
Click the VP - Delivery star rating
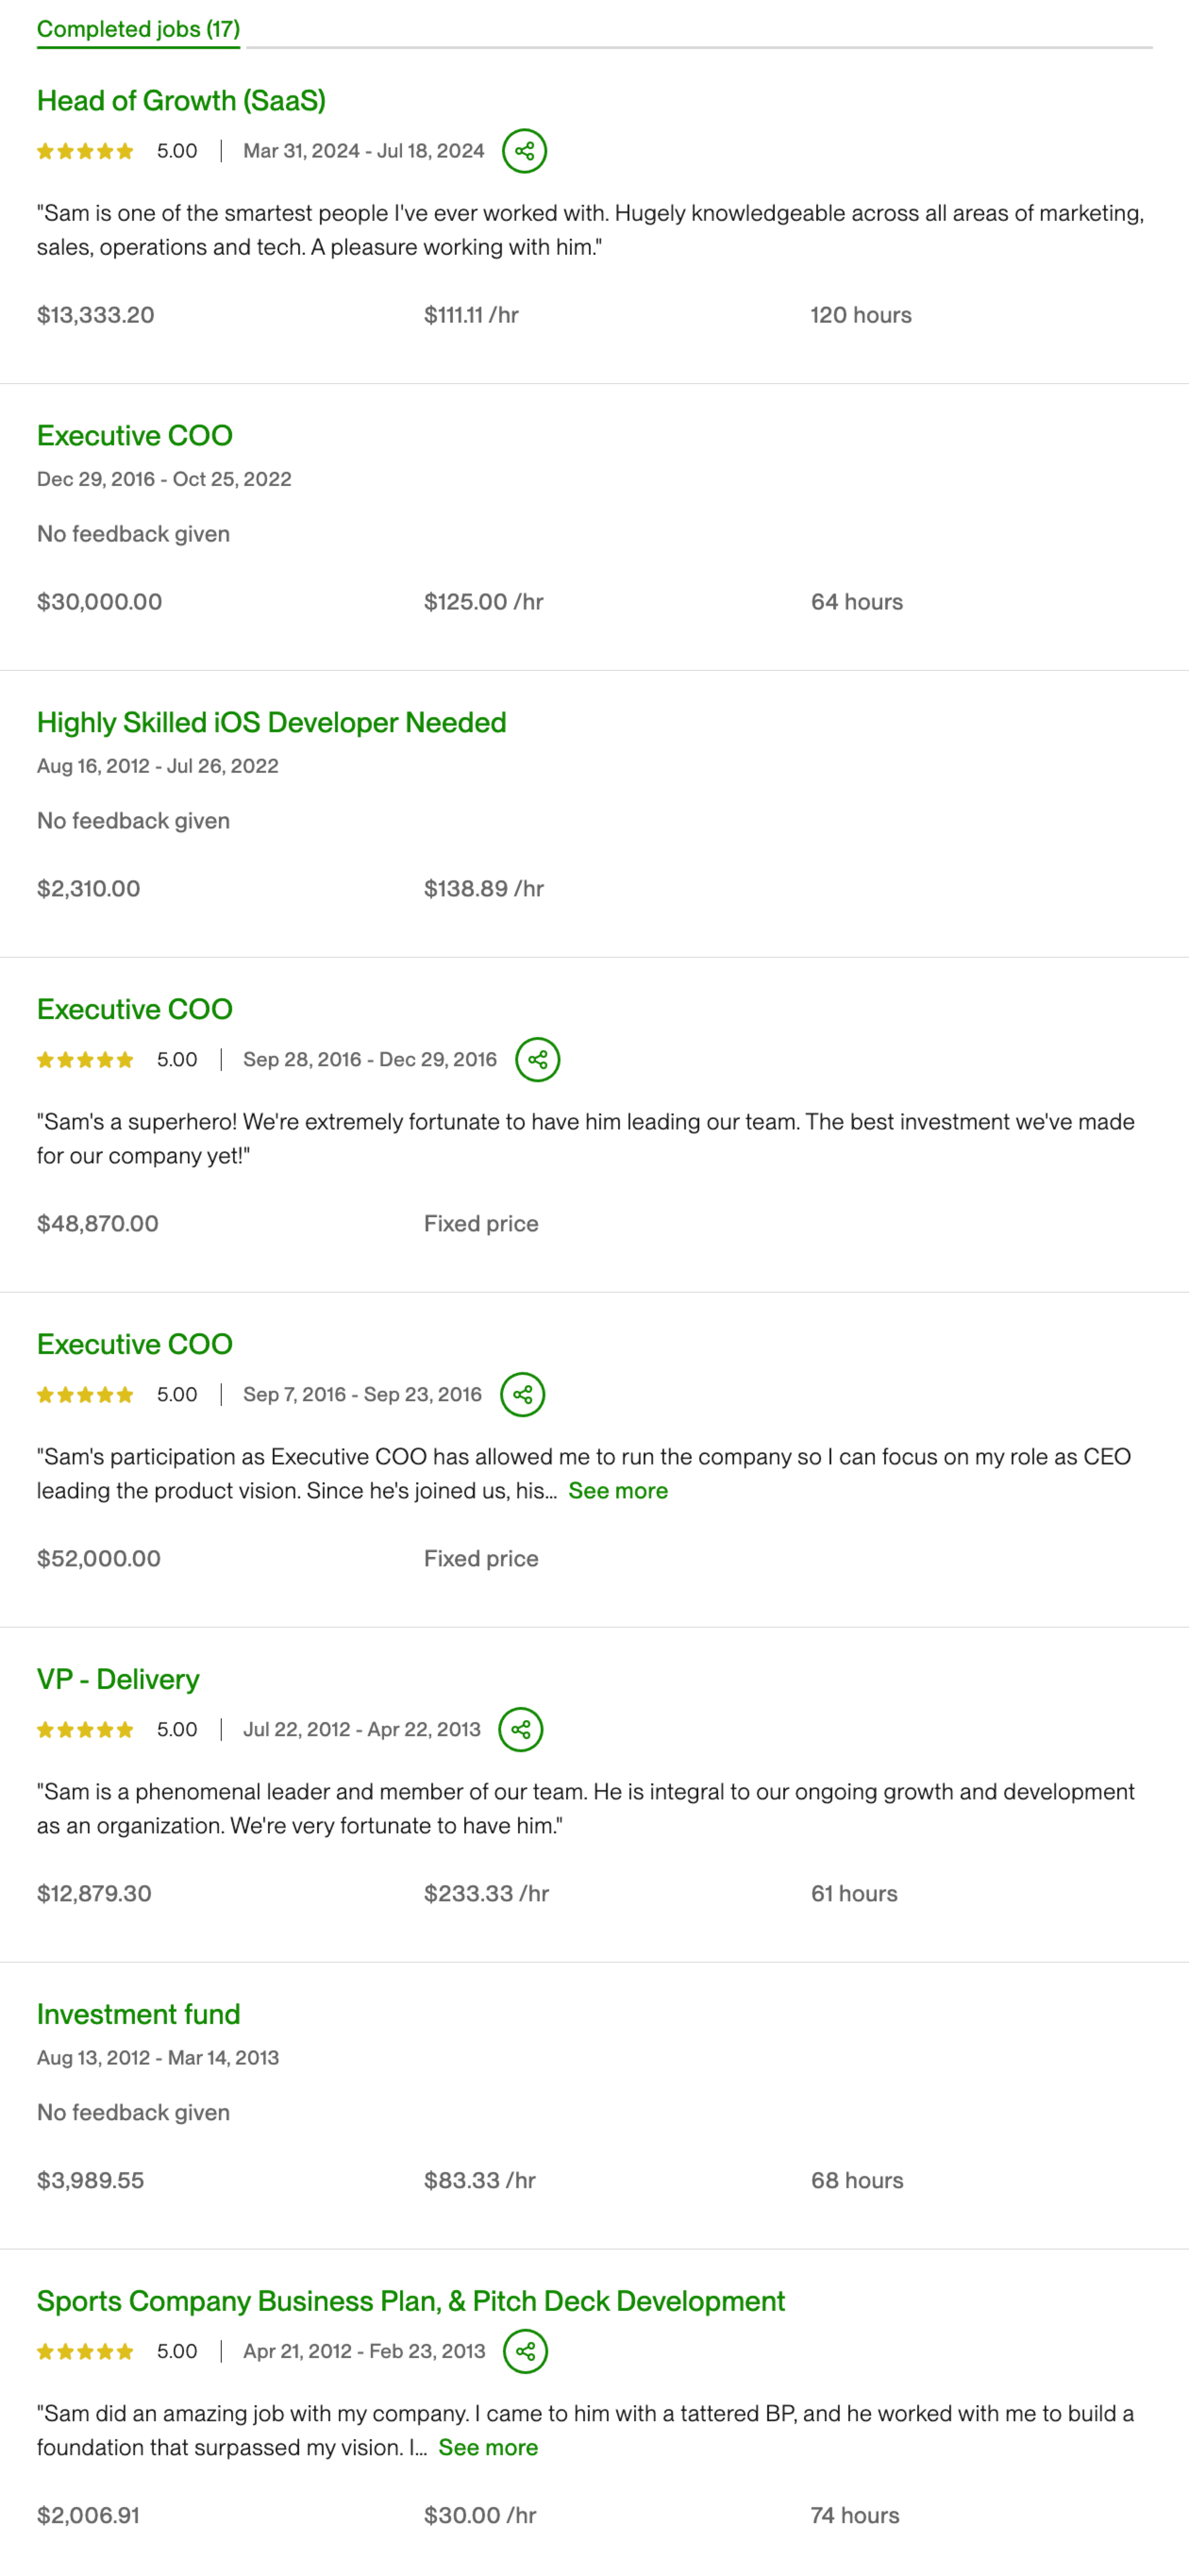pyautogui.click(x=85, y=1730)
